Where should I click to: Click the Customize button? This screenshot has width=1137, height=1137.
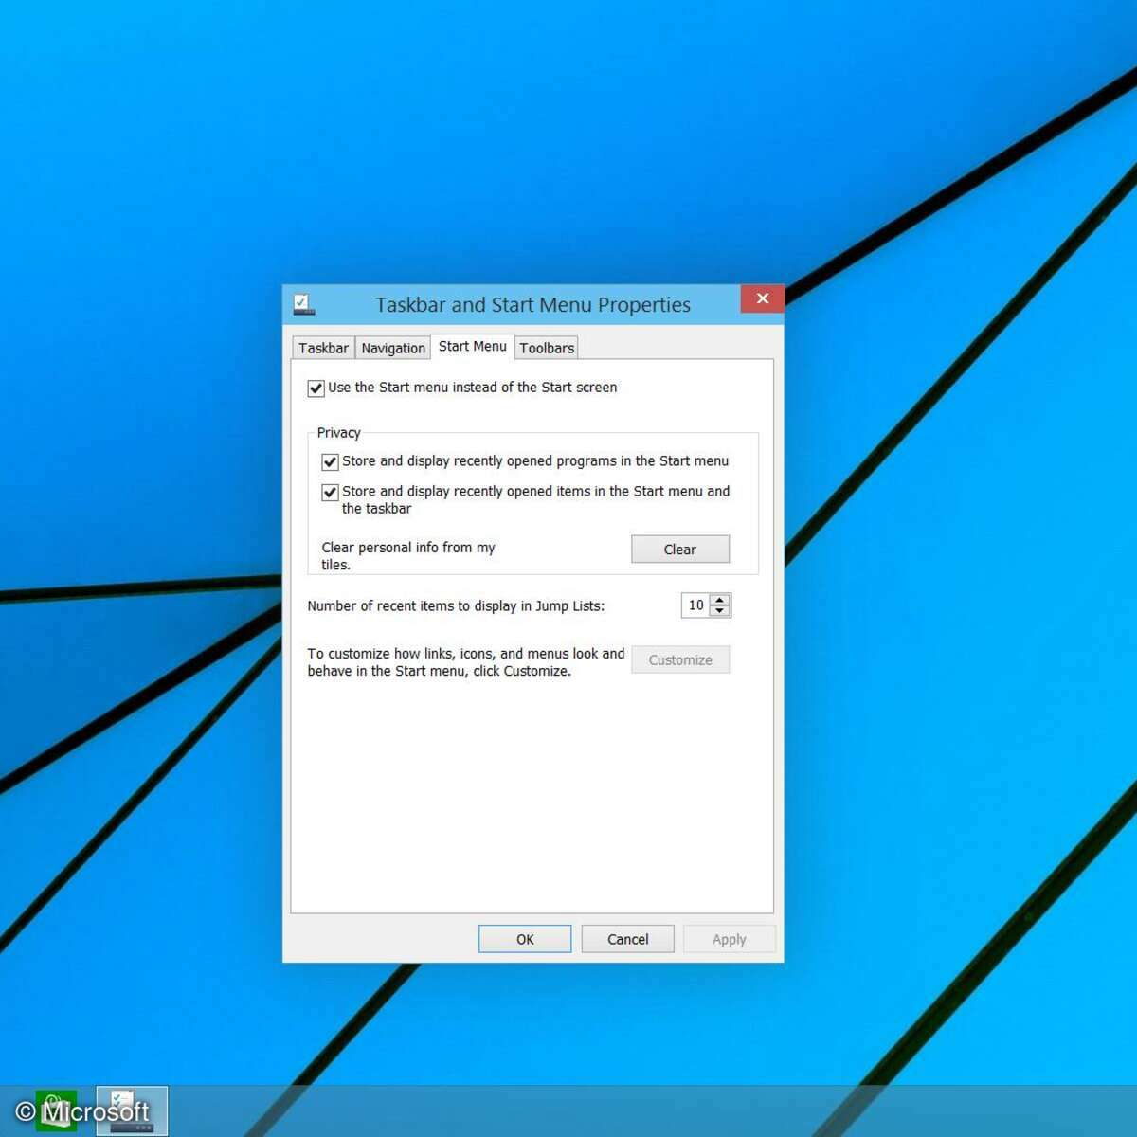tap(680, 660)
